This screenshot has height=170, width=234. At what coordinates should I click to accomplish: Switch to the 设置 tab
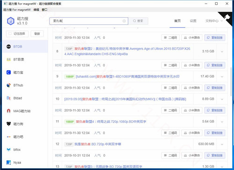(193, 21)
